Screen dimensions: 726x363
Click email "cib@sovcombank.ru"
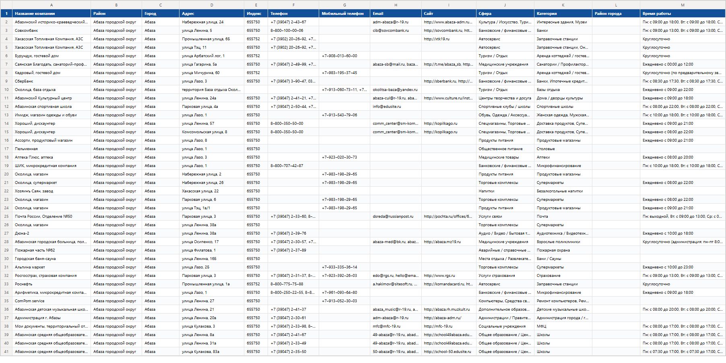click(396, 31)
